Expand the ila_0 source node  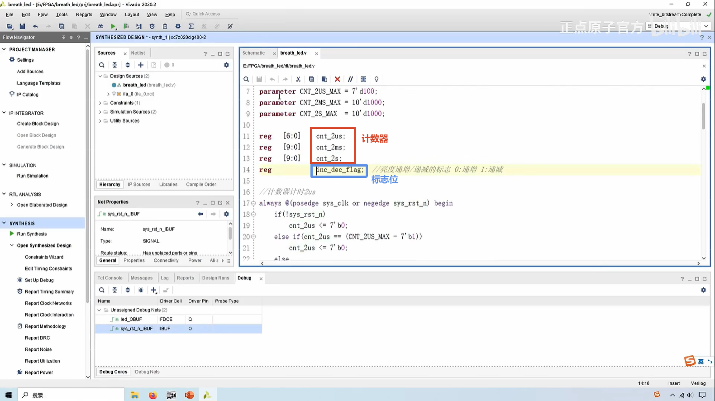108,94
